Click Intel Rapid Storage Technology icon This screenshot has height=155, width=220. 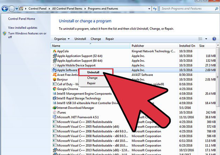(54, 98)
